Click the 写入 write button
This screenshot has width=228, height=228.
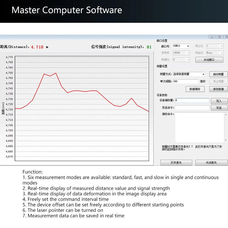[x=219, y=101]
